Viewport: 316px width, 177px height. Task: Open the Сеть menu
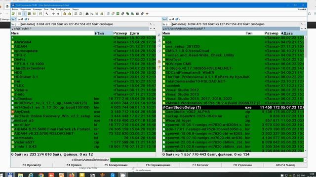pos(46,9)
